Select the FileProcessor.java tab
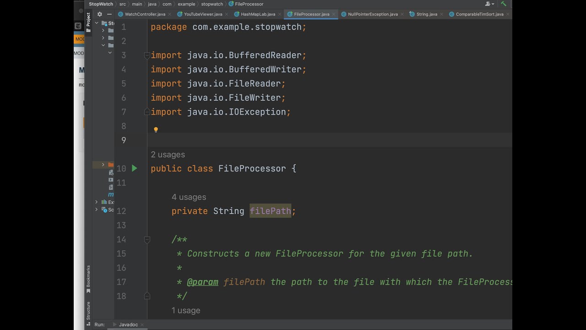 point(312,14)
